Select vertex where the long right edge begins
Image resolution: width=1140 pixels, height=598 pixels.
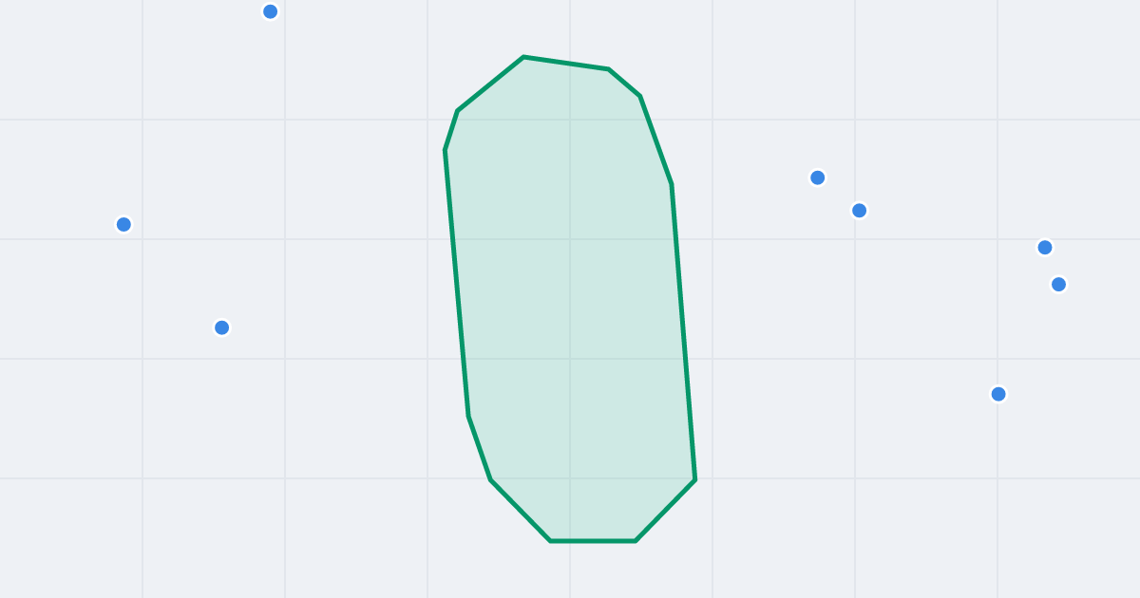[672, 184]
